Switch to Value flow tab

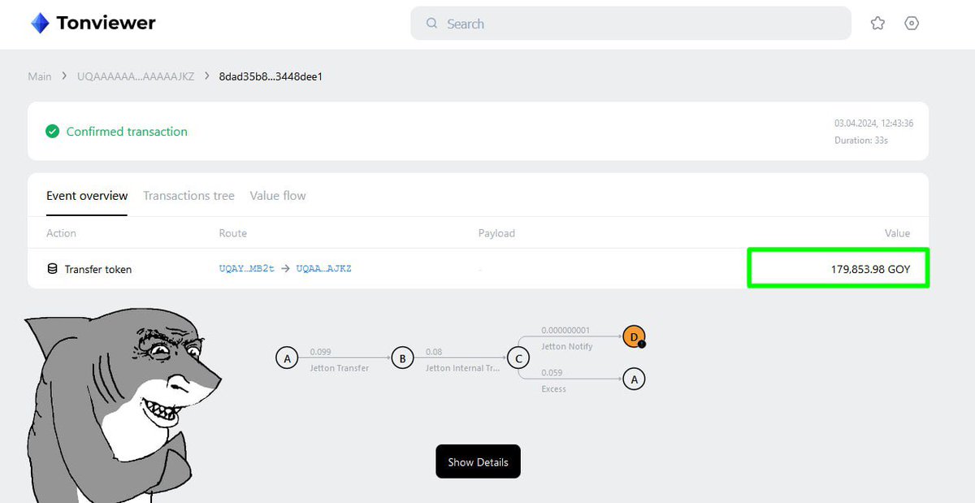(x=278, y=196)
